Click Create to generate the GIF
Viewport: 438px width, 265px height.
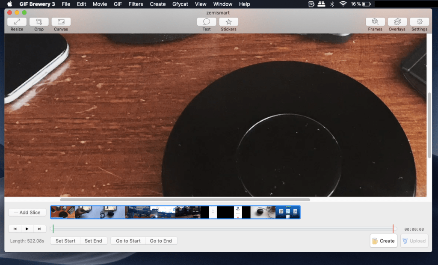(x=383, y=241)
